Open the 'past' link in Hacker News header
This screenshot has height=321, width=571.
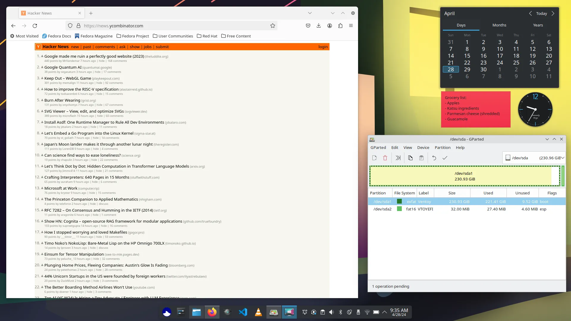point(87,47)
